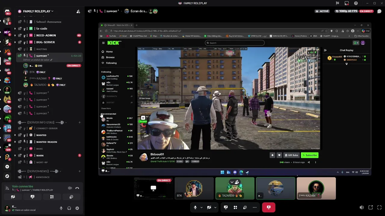Open NEED-ADMIN channel
Viewport: 385px width, 216px height.
point(49,35)
